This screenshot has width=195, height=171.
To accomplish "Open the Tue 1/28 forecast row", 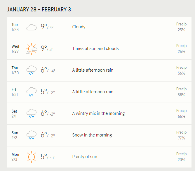I will pos(99,27).
